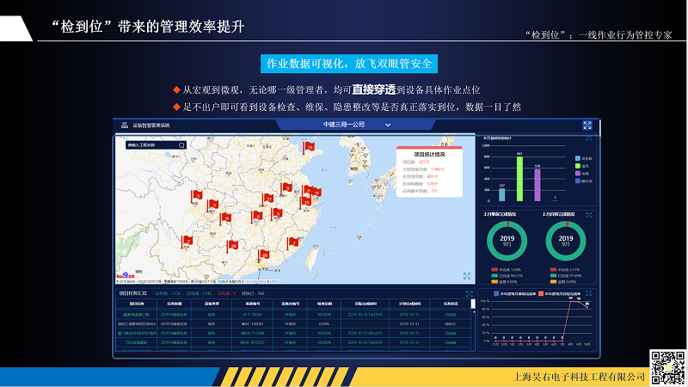This screenshot has height=387, width=688.
Task: Click the search magnifier icon on the map
Action: click(x=181, y=145)
